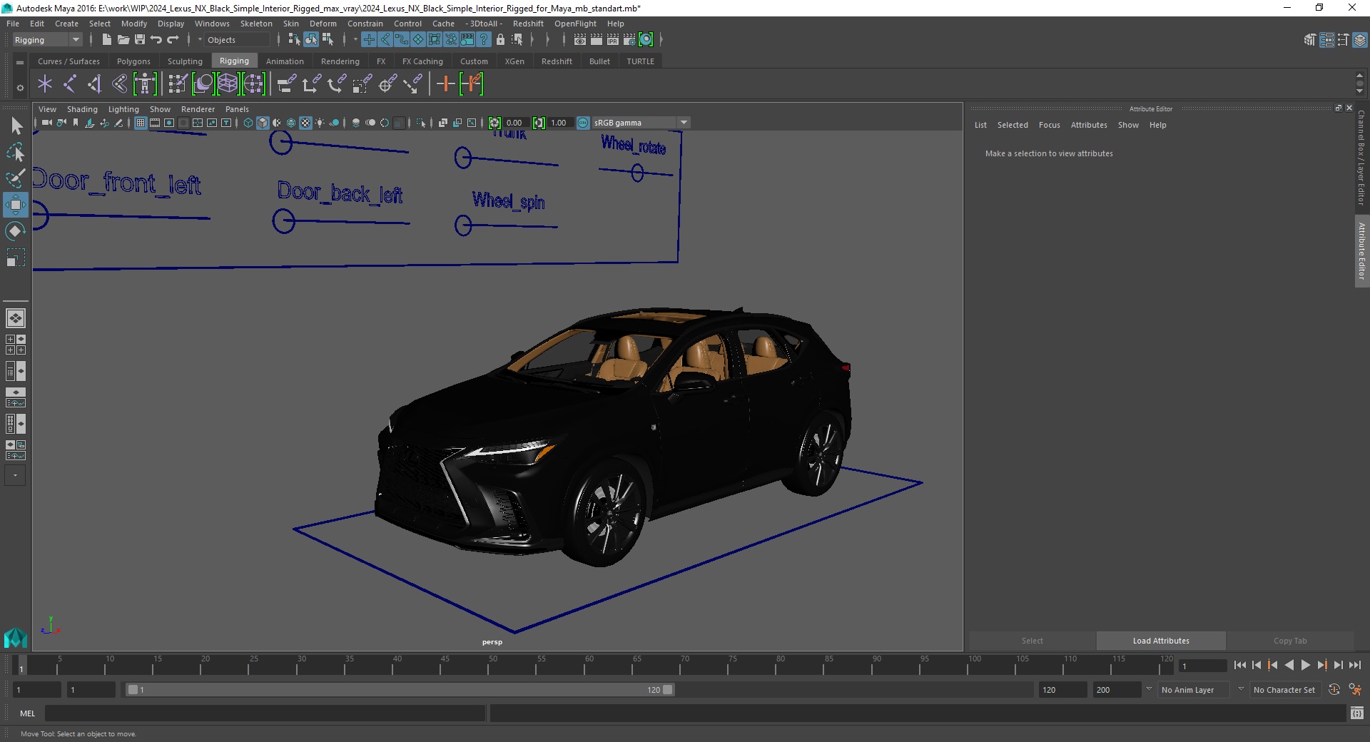The width and height of the screenshot is (1370, 742).
Task: Activate the Select tool in Tool Box
Action: (16, 126)
